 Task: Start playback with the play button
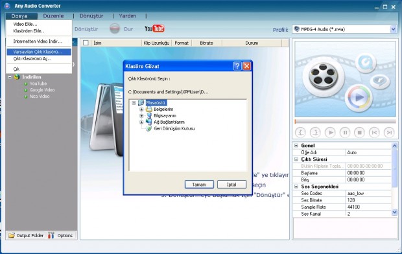point(330,133)
